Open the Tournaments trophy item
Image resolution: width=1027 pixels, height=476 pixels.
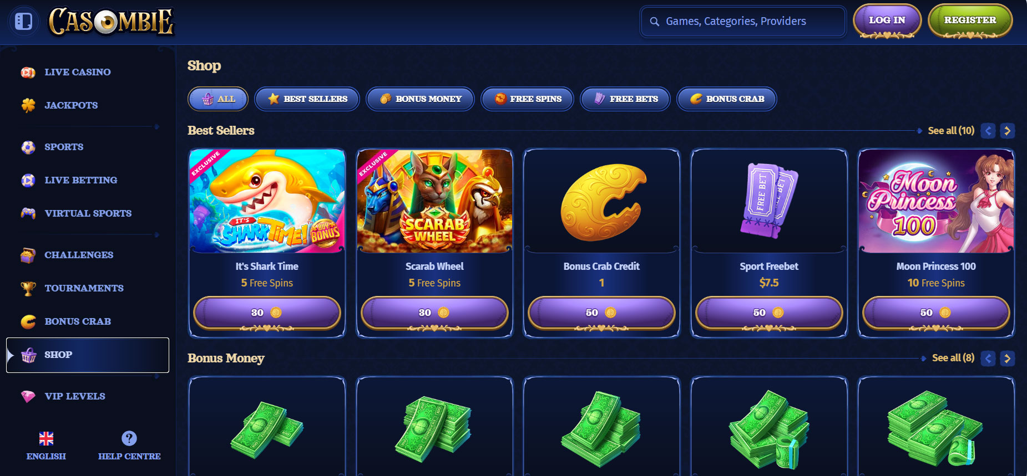click(28, 288)
